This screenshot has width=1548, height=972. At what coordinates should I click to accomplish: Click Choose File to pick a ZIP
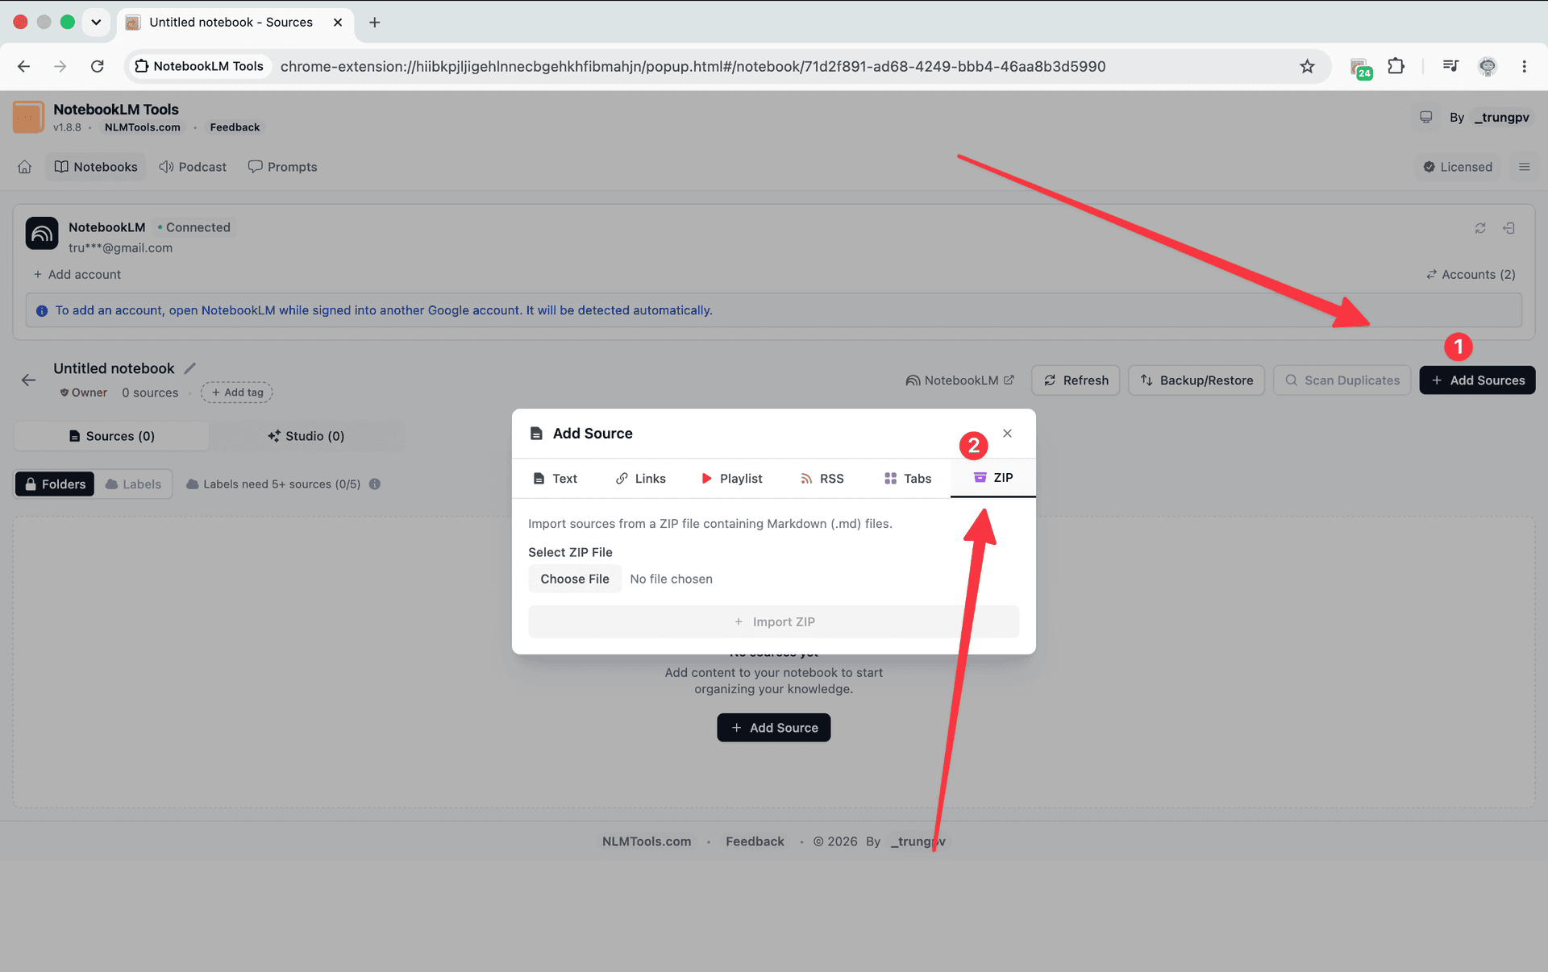pyautogui.click(x=575, y=579)
